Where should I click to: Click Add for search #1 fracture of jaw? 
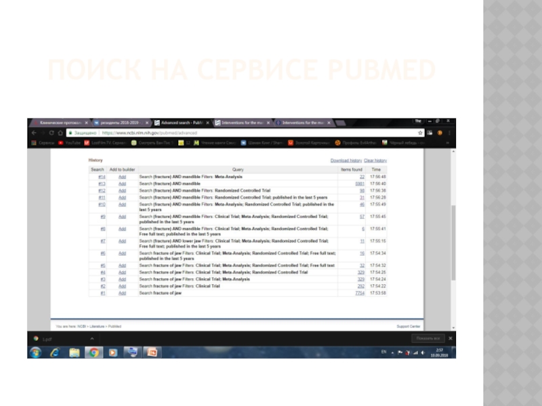tap(122, 293)
